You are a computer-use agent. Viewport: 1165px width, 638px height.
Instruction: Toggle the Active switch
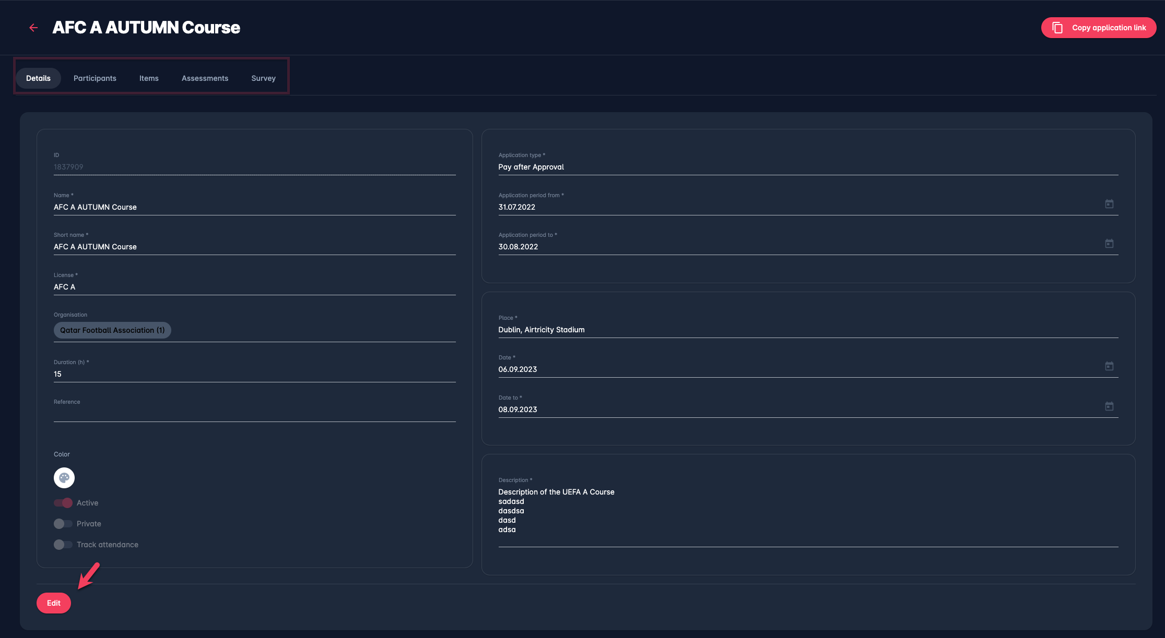pos(63,503)
